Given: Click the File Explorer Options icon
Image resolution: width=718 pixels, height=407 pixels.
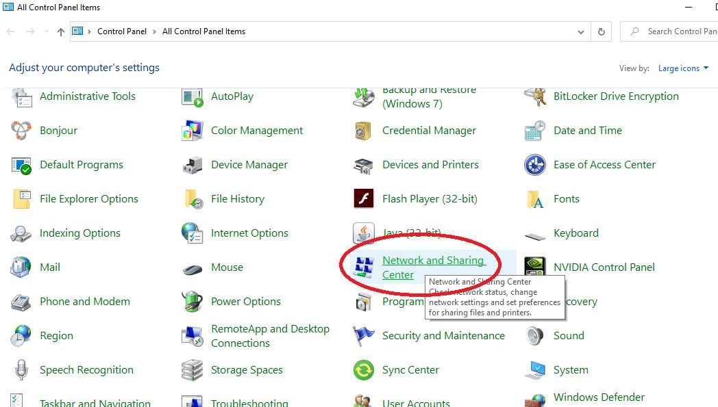Looking at the screenshot, I should (x=21, y=199).
